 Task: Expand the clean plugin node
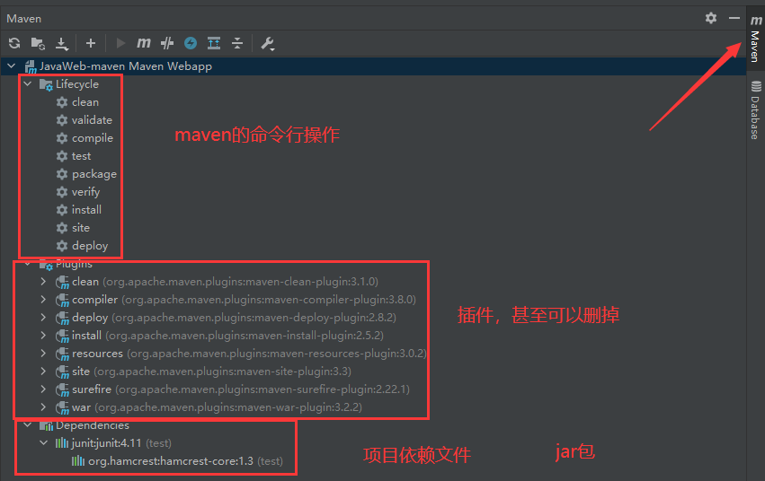coord(43,282)
